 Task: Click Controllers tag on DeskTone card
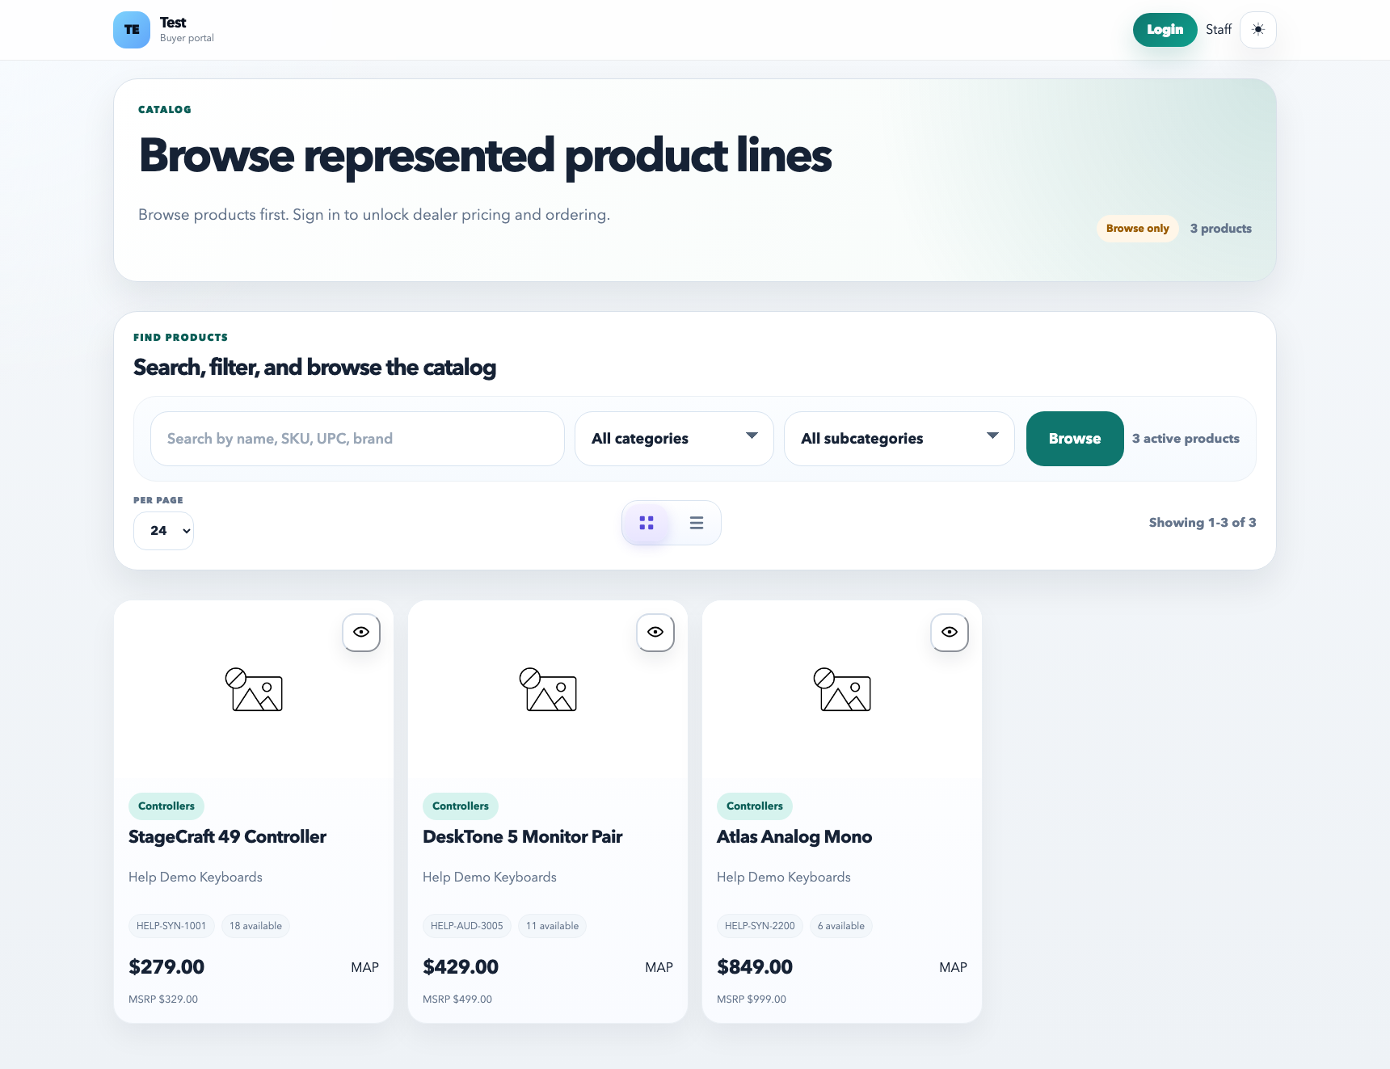point(461,806)
